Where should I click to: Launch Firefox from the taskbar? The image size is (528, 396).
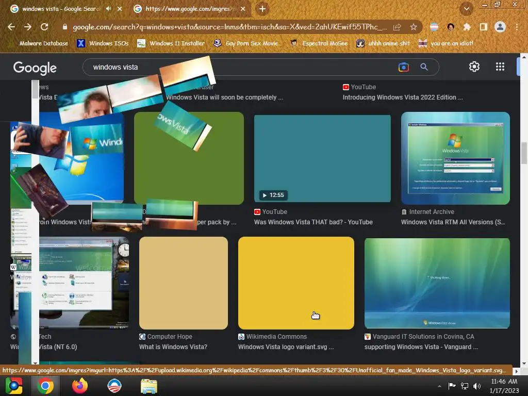[80, 386]
